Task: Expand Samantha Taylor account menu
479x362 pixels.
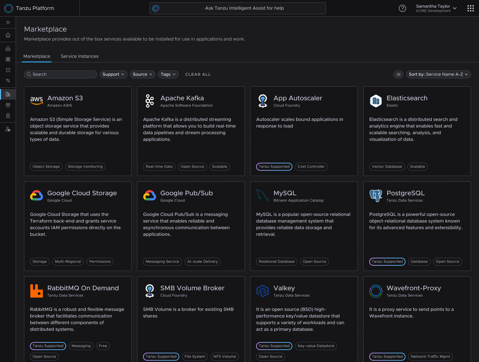Action: coord(436,8)
